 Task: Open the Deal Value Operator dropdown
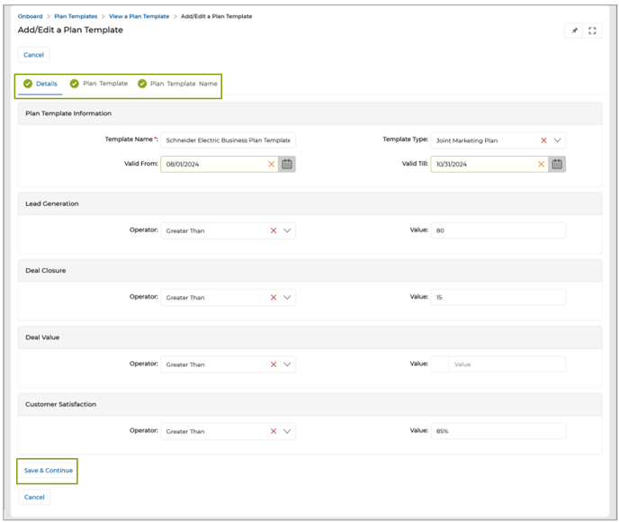point(287,364)
